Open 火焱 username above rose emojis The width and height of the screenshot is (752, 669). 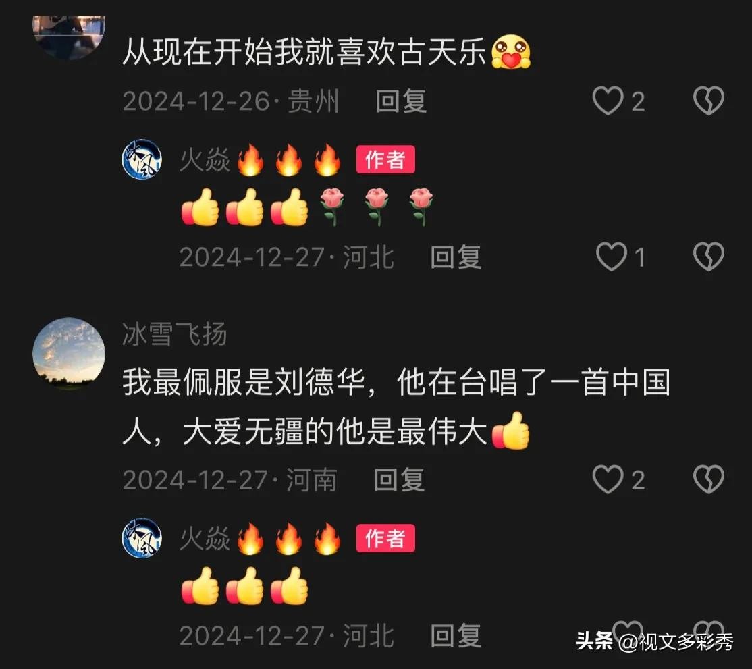(x=205, y=160)
